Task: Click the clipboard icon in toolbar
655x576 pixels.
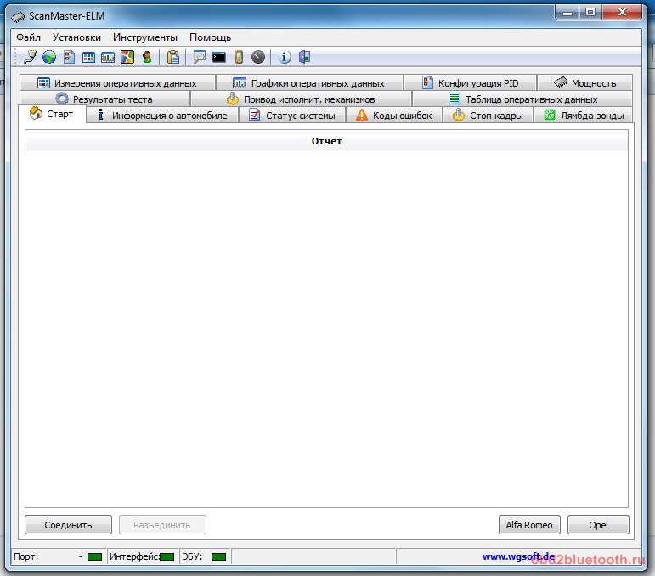Action: pos(173,58)
